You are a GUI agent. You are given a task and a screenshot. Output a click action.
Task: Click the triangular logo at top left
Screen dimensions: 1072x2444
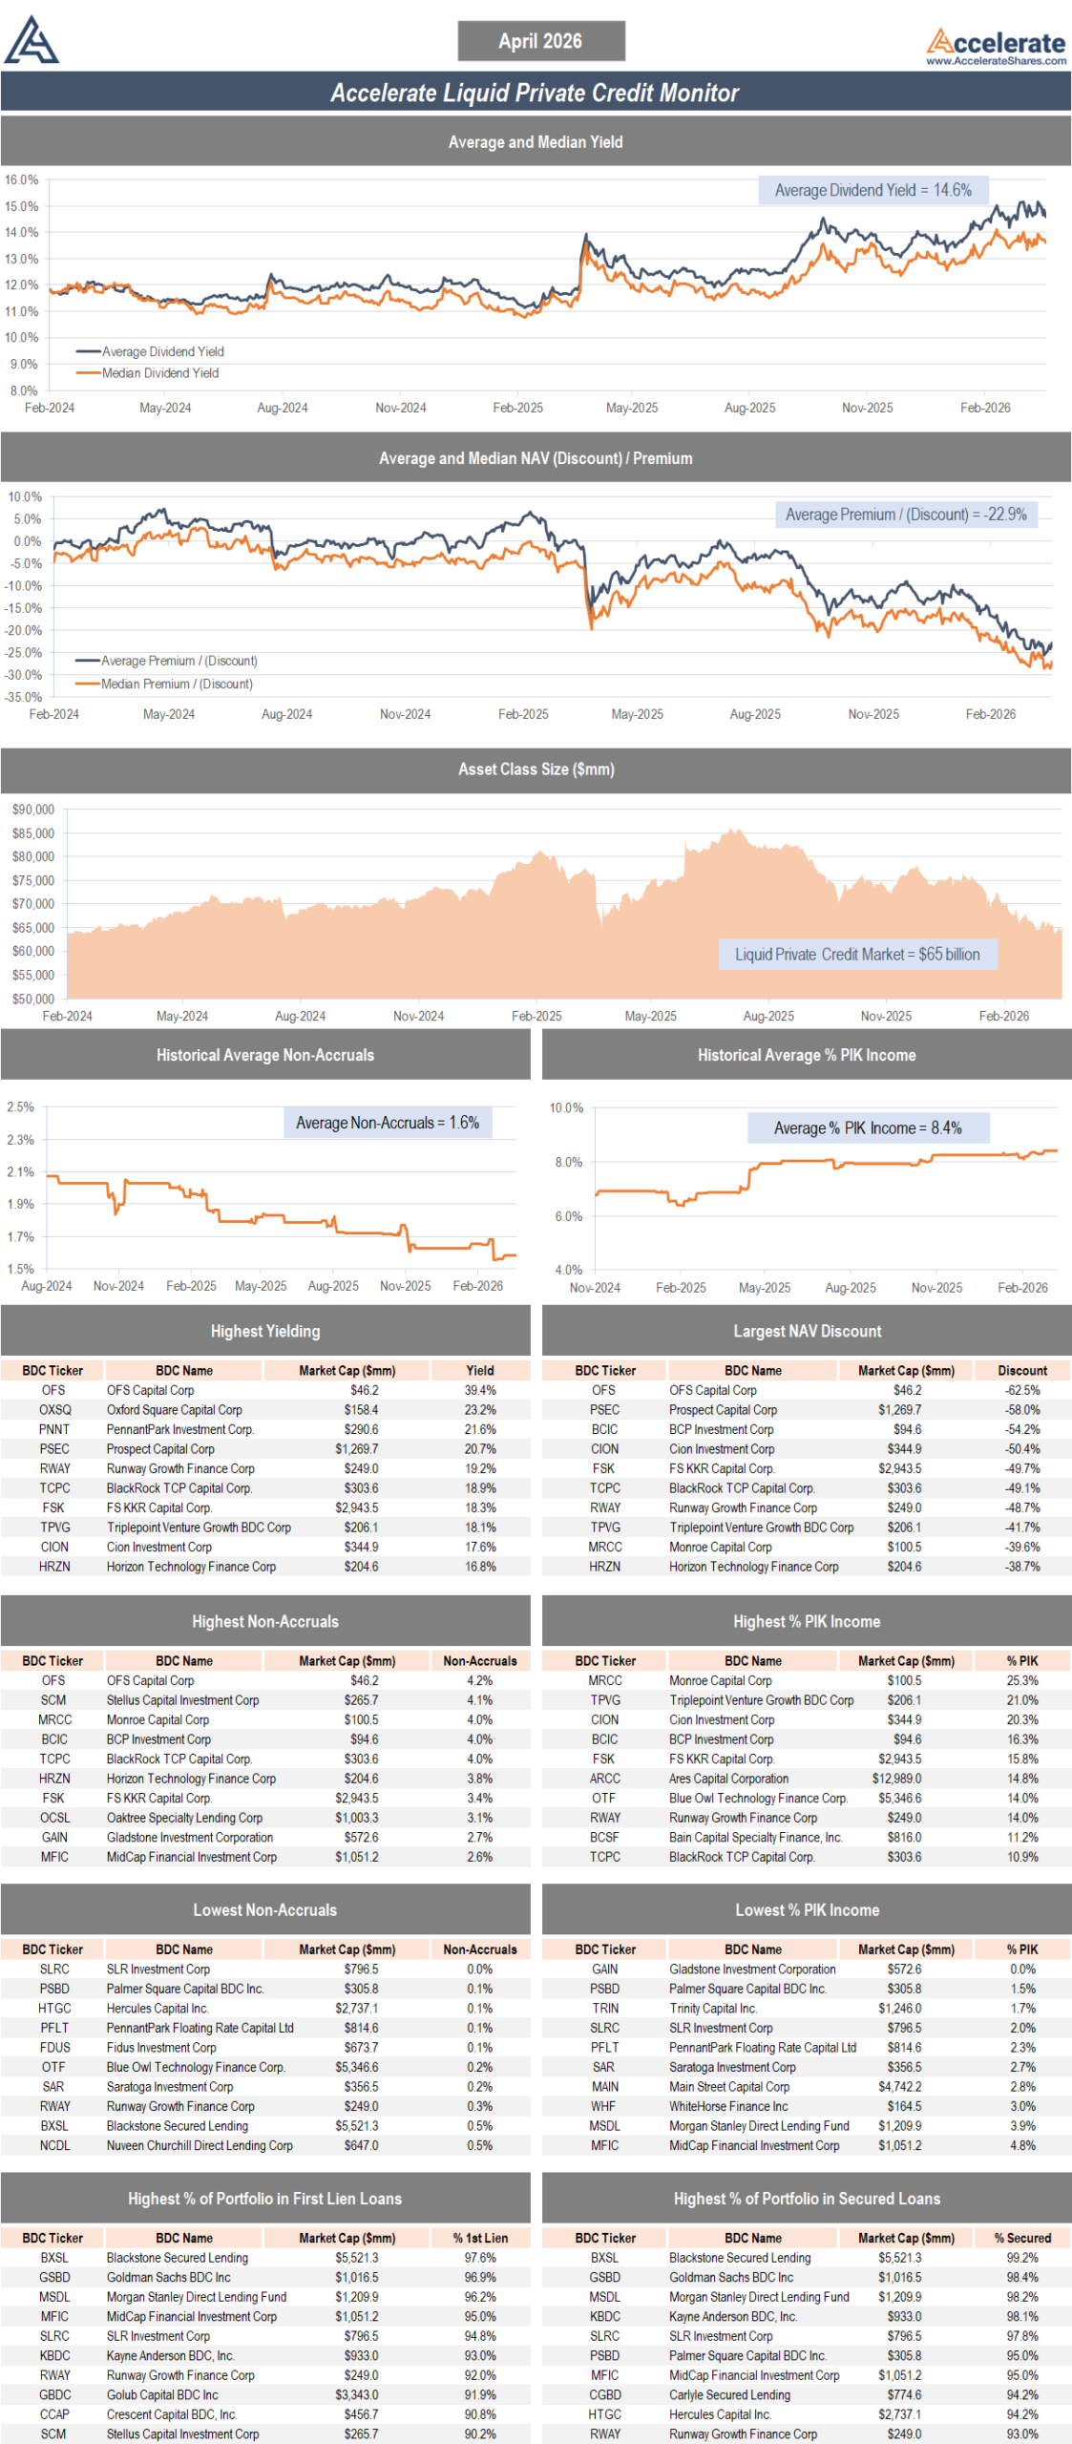32,41
